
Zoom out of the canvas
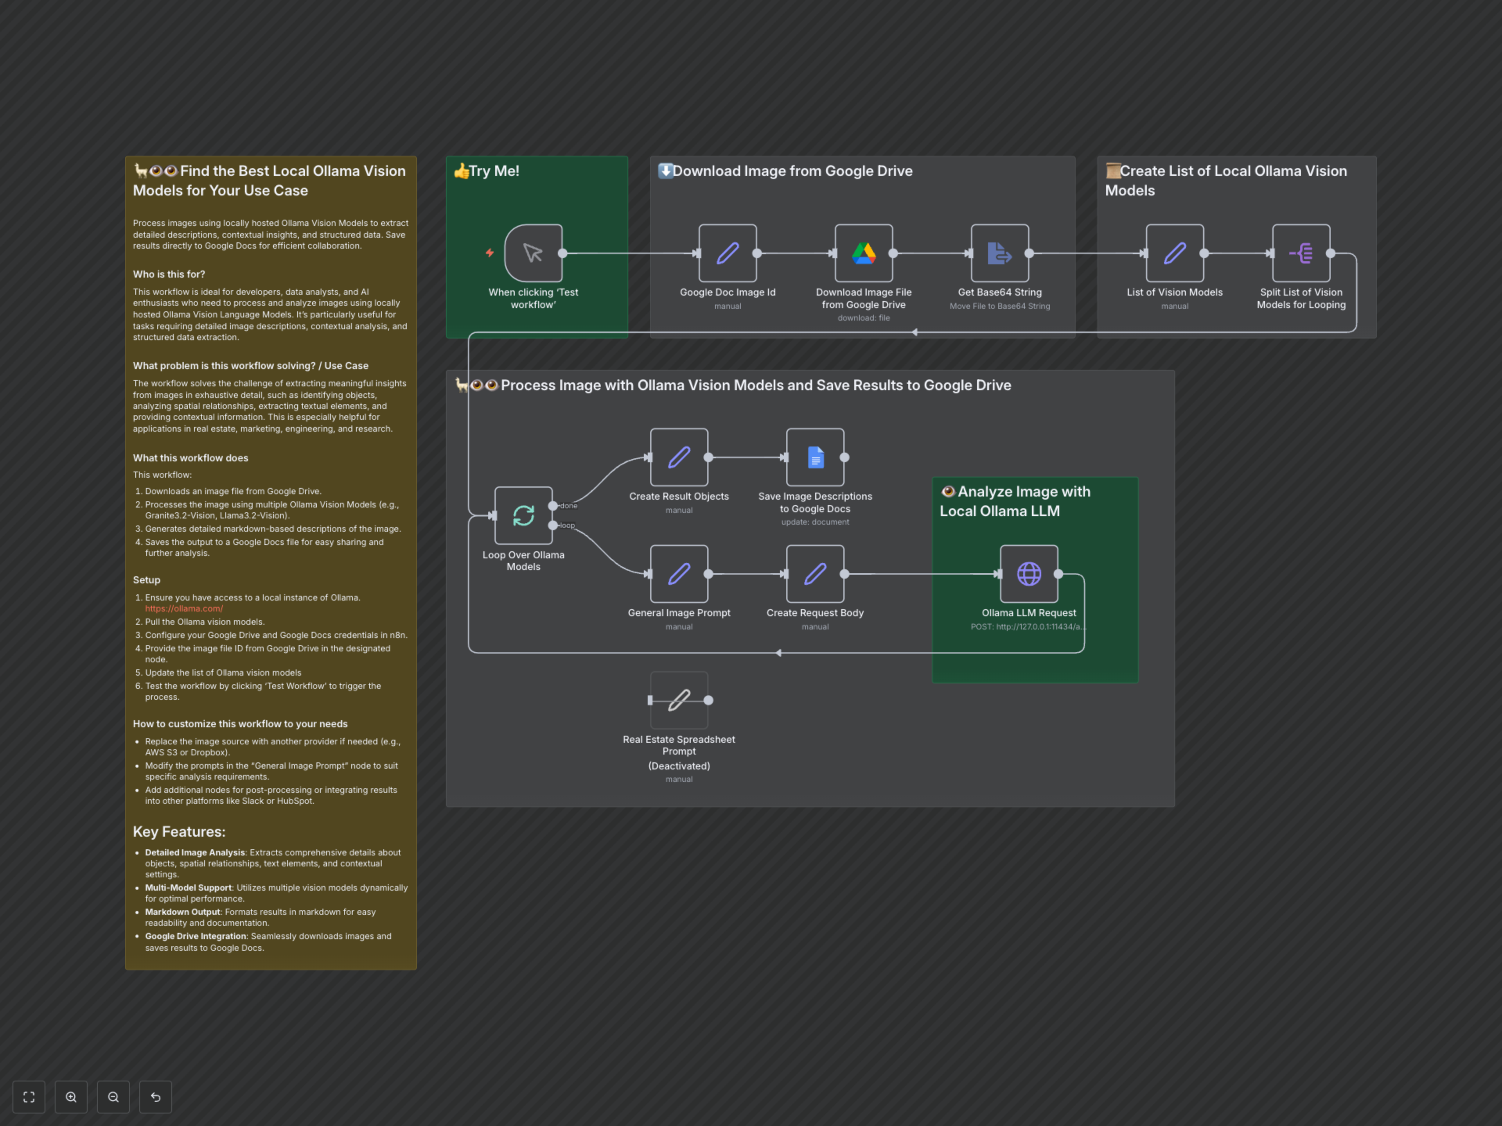pyautogui.click(x=113, y=1097)
